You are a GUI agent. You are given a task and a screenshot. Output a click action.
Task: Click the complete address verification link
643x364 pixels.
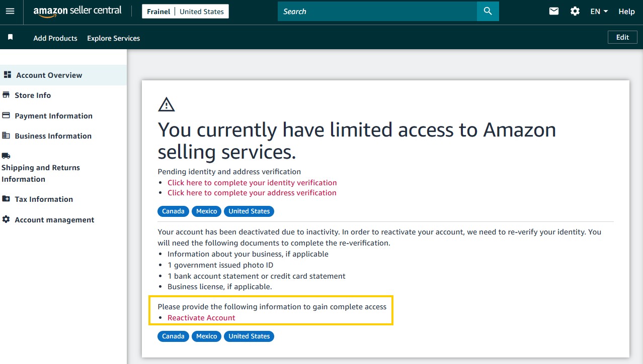252,193
